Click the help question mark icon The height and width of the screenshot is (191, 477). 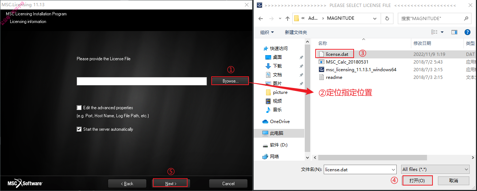468,33
